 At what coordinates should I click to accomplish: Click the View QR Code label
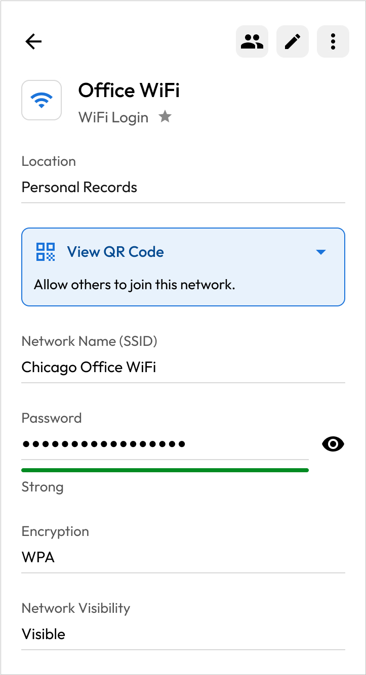(115, 252)
